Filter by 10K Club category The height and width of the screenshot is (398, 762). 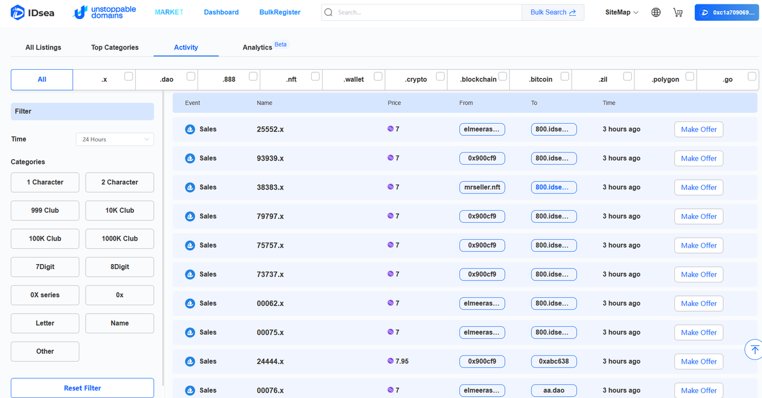pyautogui.click(x=119, y=210)
